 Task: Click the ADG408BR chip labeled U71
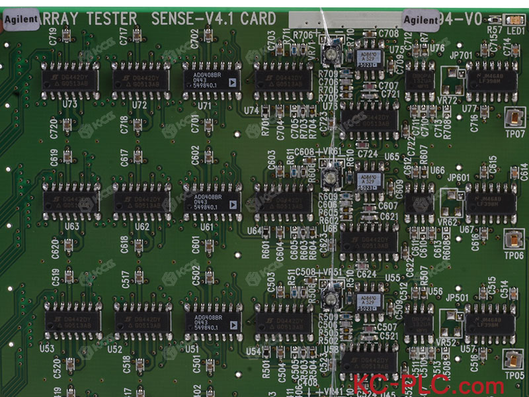[212, 80]
